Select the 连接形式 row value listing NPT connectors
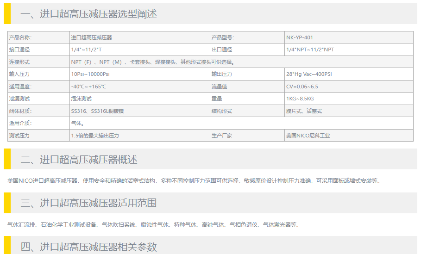The width and height of the screenshot is (421, 254). [152, 62]
